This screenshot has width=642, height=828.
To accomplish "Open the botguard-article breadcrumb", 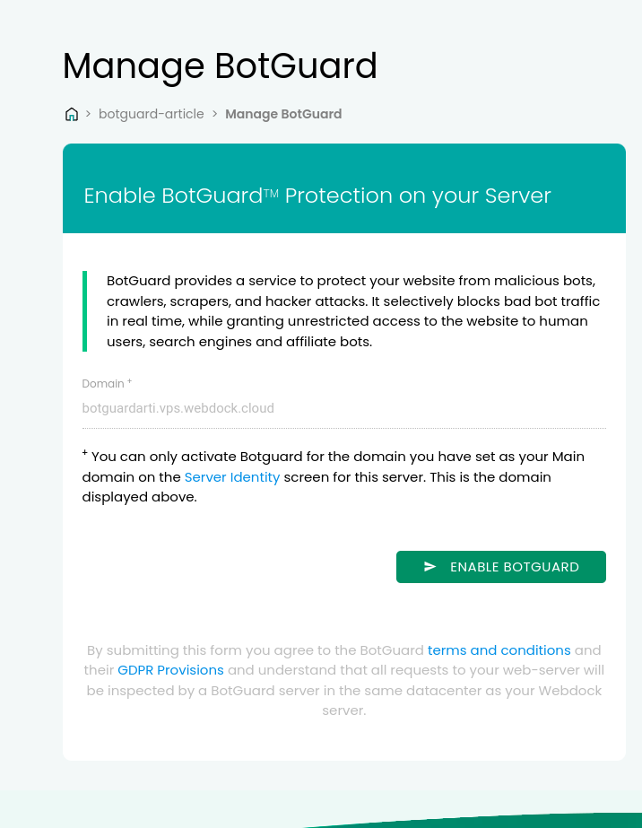I will click(151, 114).
